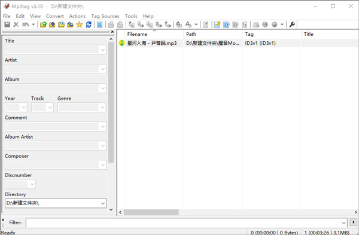
Task: Click the Select all files blue icon
Action: click(x=99, y=25)
